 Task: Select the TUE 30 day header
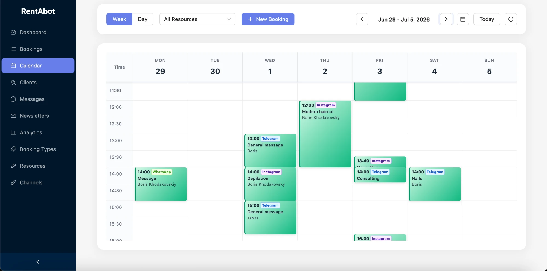pyautogui.click(x=215, y=67)
